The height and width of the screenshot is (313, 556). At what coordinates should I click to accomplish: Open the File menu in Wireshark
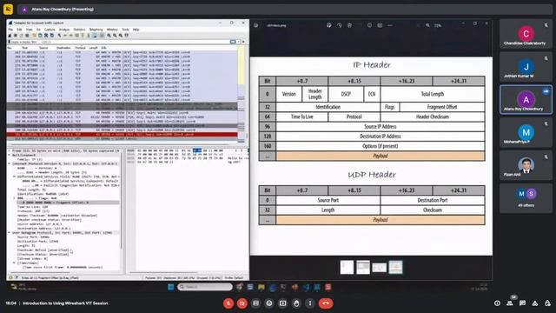tap(10, 30)
